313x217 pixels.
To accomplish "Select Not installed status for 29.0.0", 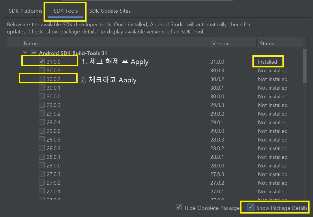I will [x=273, y=131].
